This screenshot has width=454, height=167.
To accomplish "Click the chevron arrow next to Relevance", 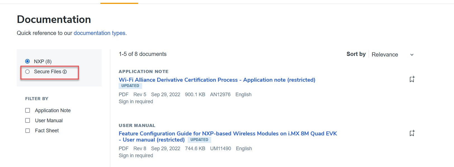I will [412, 55].
